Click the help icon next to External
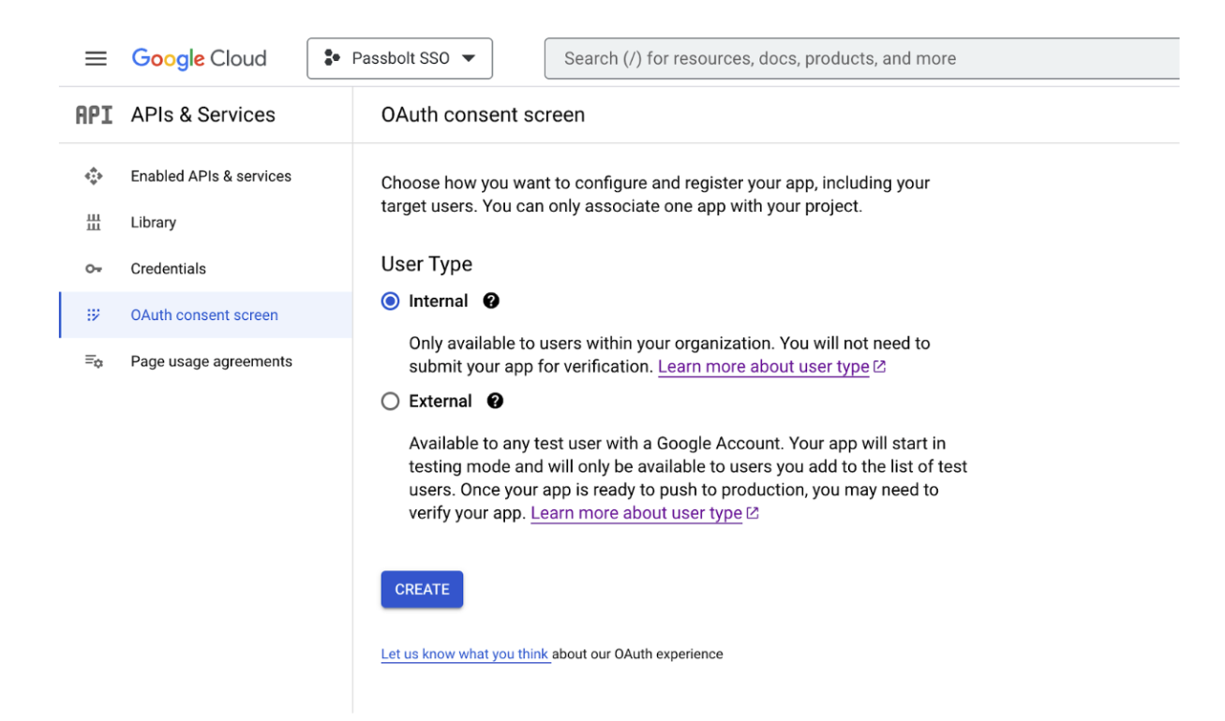 496,402
